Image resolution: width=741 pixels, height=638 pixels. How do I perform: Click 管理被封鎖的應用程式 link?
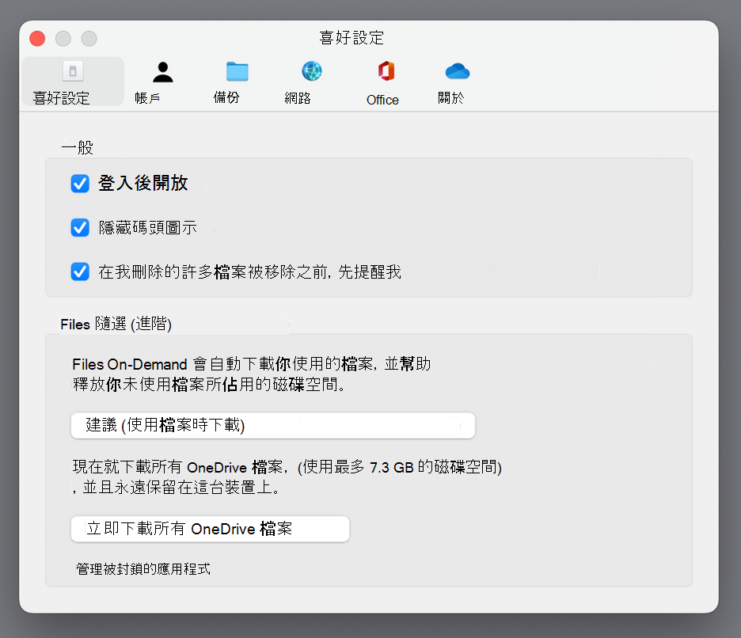[x=143, y=568]
